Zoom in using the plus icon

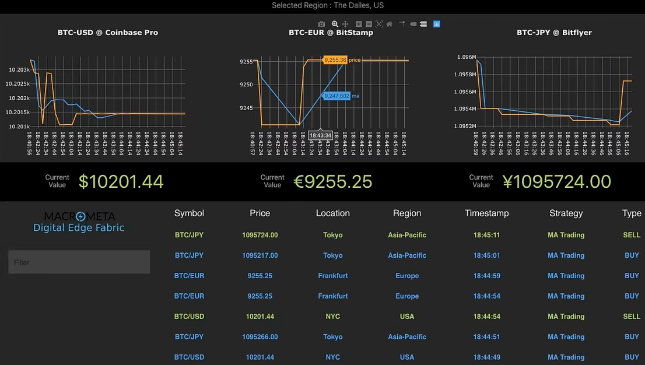tap(358, 24)
